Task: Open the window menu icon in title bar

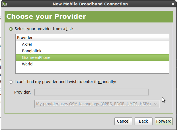Action: pos(4,4)
